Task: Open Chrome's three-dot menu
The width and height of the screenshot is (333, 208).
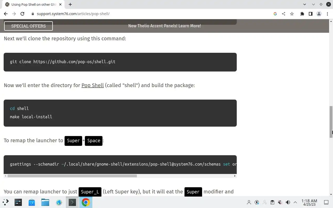Action: point(327,14)
